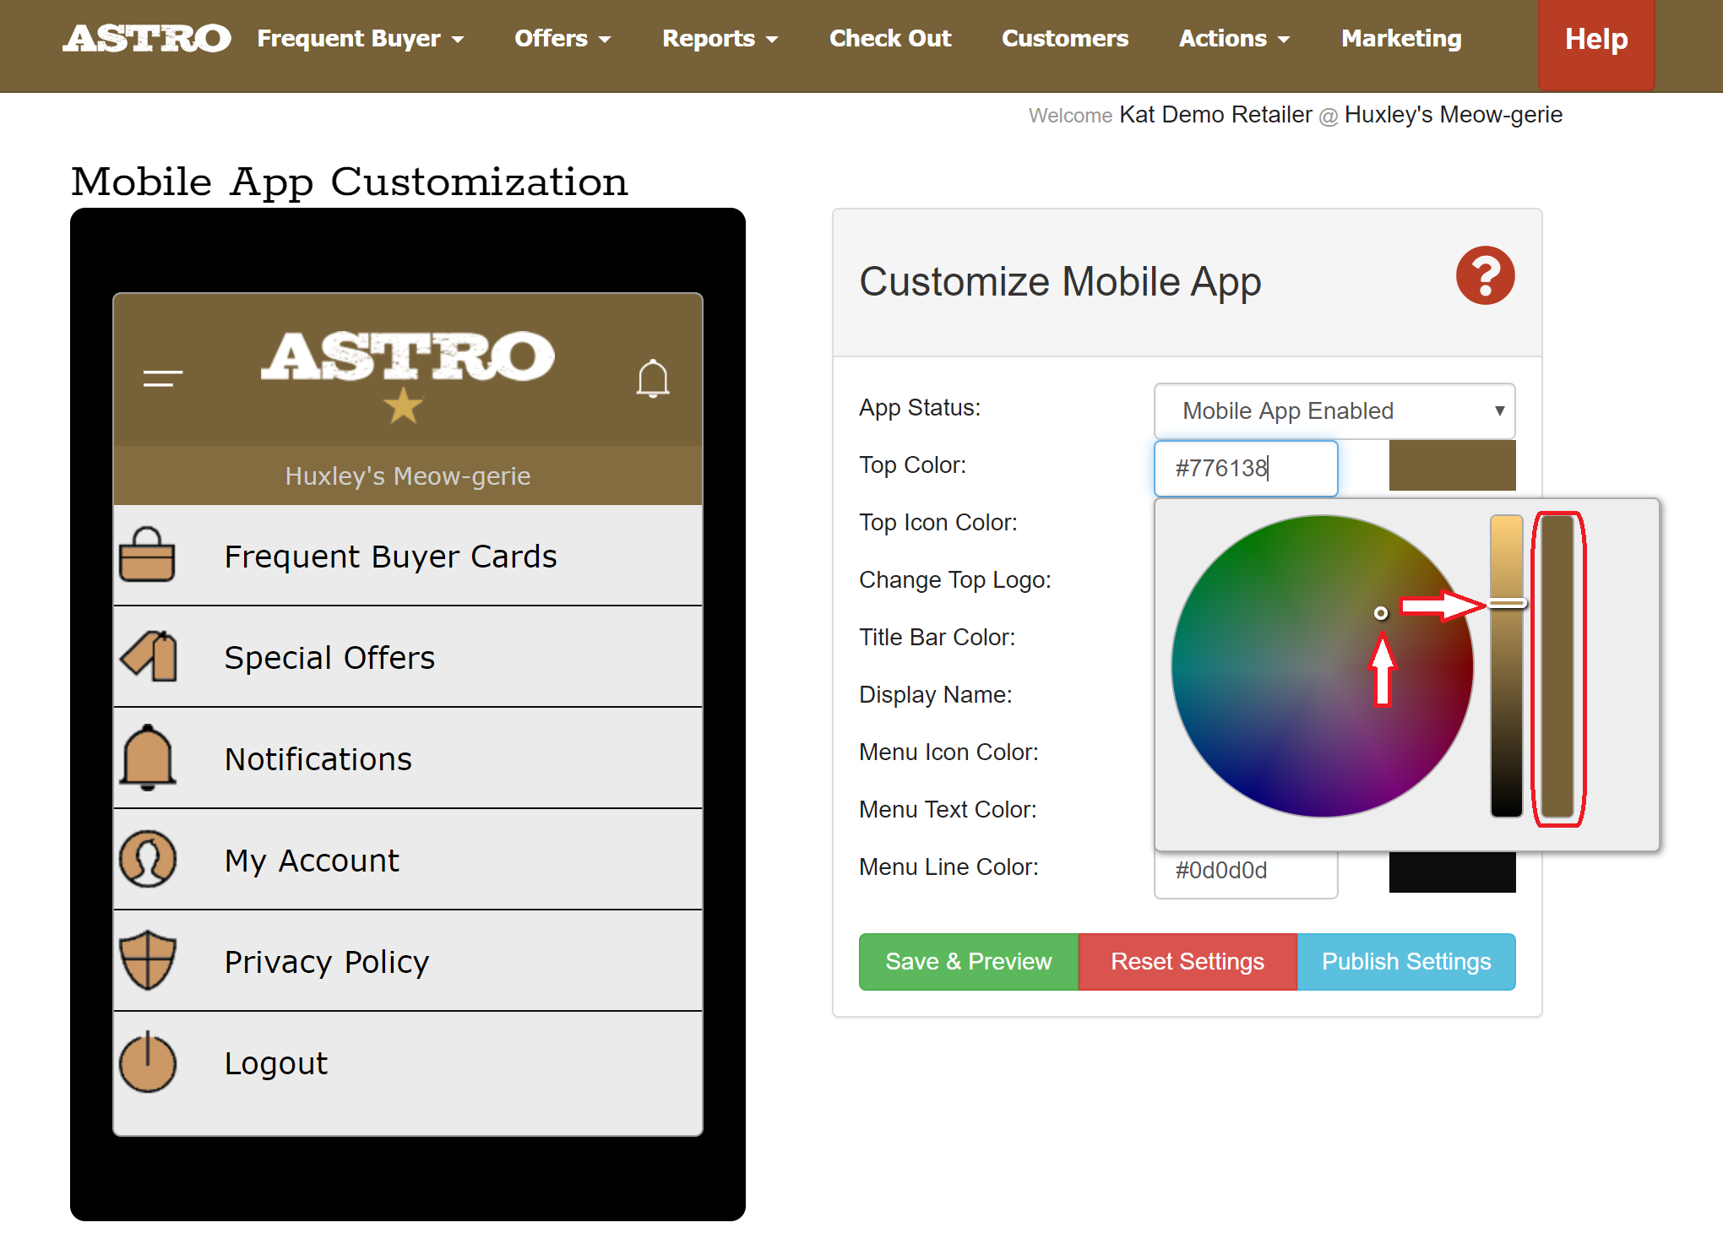Click the price tag icon for Special Offers
This screenshot has width=1723, height=1255.
pyautogui.click(x=149, y=656)
